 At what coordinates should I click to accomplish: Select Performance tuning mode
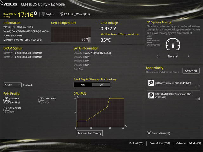pos(153,41)
